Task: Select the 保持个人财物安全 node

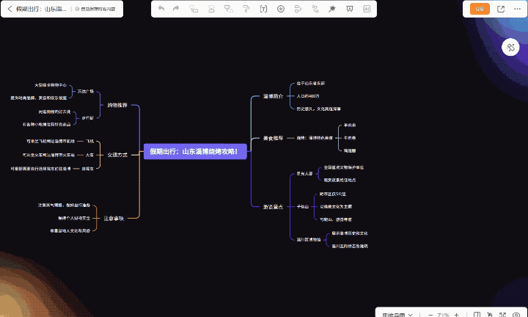Action: click(74, 218)
